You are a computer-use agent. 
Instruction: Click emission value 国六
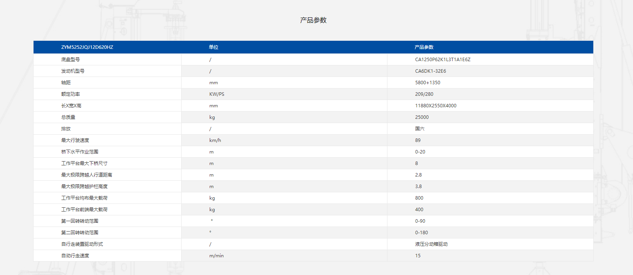[420, 129]
